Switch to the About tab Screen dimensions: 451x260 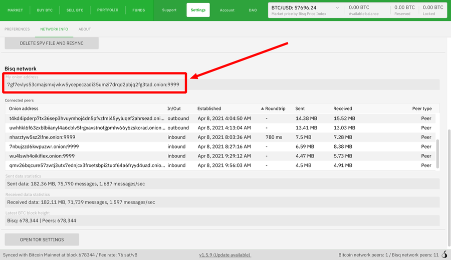pyautogui.click(x=85, y=29)
